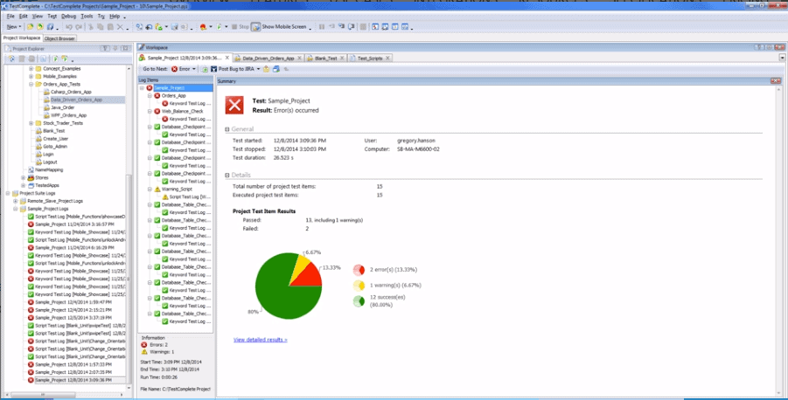Click the Undo arrow in main toolbar
This screenshot has width=788, height=400.
pos(69,26)
